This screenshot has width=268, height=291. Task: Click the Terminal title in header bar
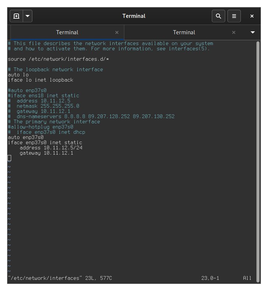[x=134, y=16]
